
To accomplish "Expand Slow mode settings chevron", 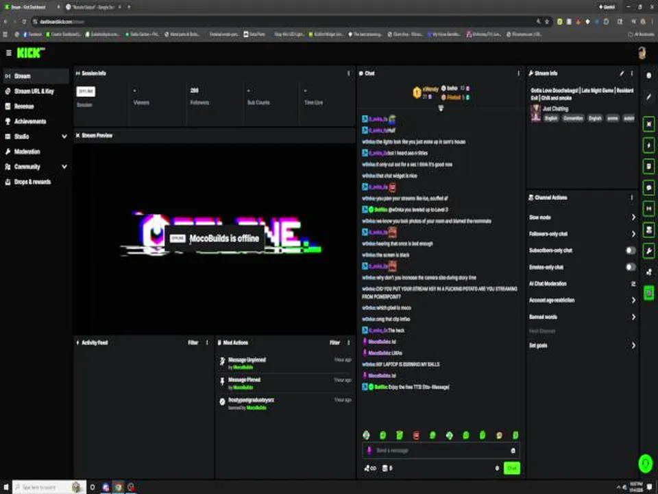I will click(633, 217).
